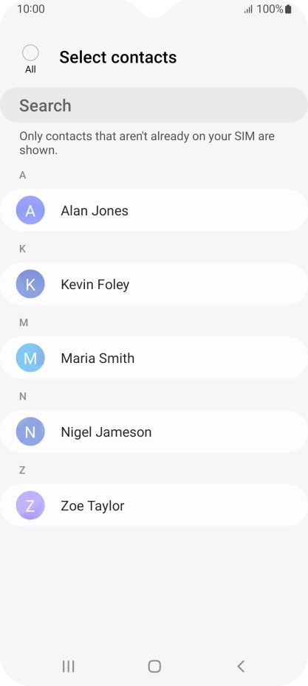The width and height of the screenshot is (308, 686).
Task: Tap the Search contacts field
Action: pos(154,105)
